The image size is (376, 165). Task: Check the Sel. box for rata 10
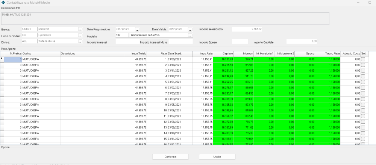pos(363,111)
